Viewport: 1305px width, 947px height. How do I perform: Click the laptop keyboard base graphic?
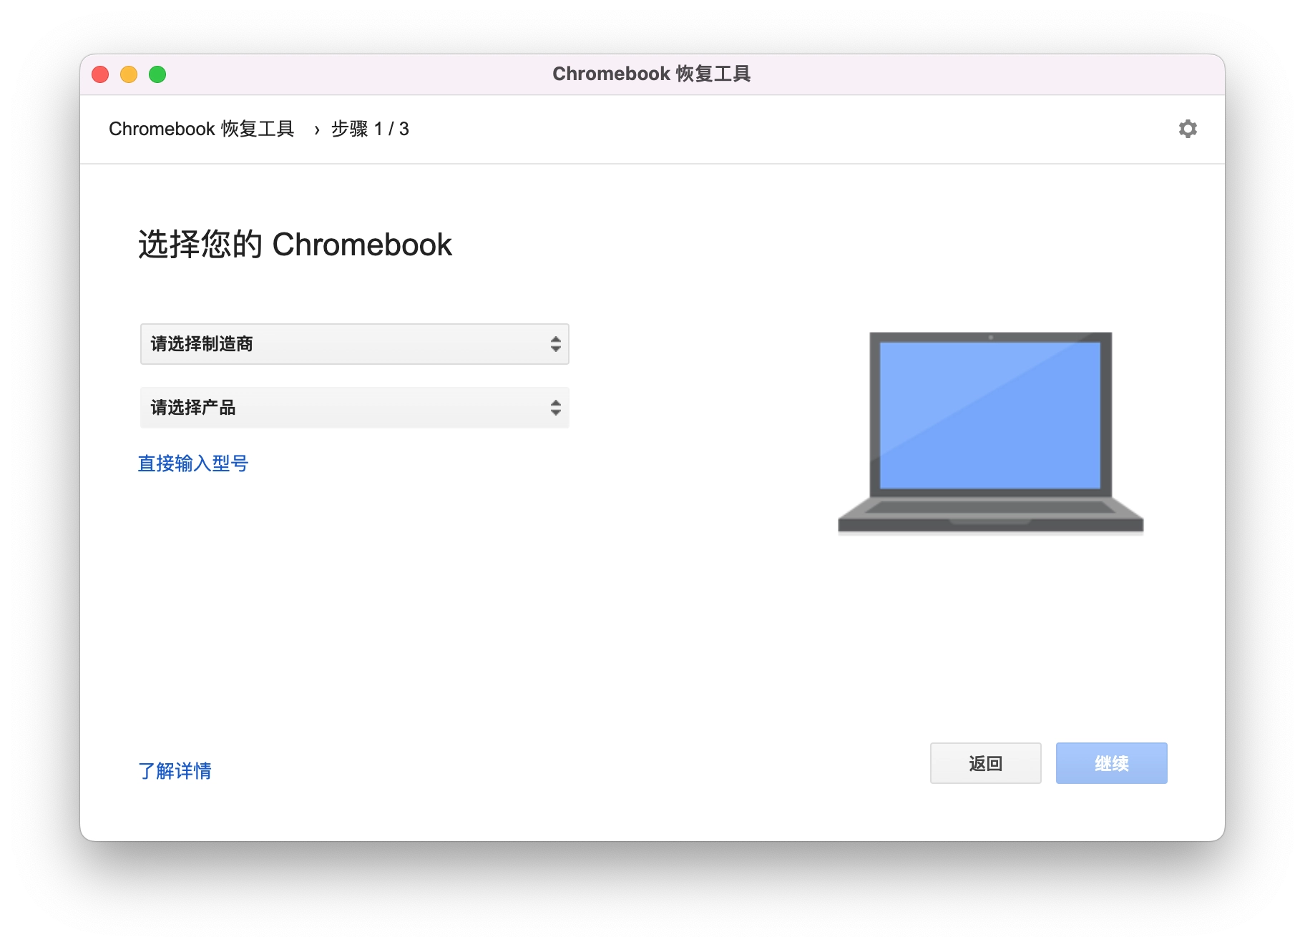991,516
